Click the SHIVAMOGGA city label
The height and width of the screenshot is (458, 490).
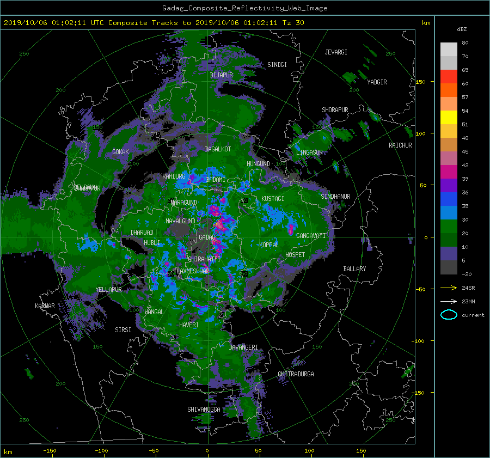click(x=204, y=409)
